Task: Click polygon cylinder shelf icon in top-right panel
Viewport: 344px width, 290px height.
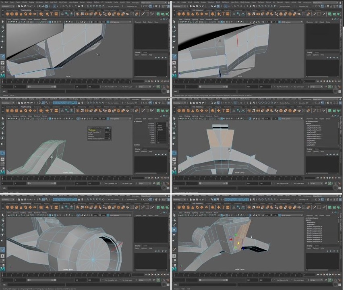Action: (x=188, y=14)
